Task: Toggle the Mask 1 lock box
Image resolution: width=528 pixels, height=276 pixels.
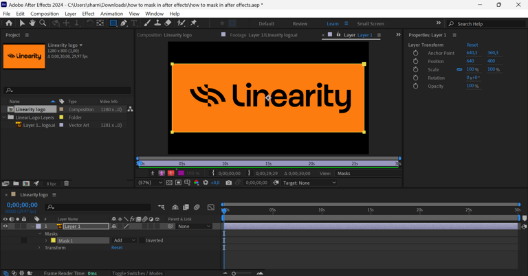Action: (x=23, y=240)
